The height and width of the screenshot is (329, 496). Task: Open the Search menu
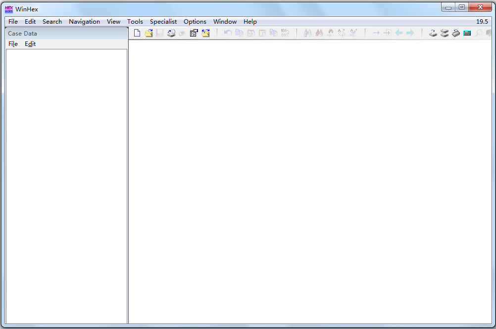(x=52, y=21)
